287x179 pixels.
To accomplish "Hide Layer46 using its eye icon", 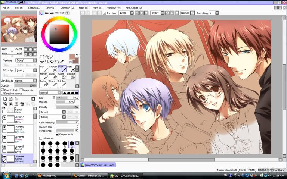I will click(x=4, y=137).
